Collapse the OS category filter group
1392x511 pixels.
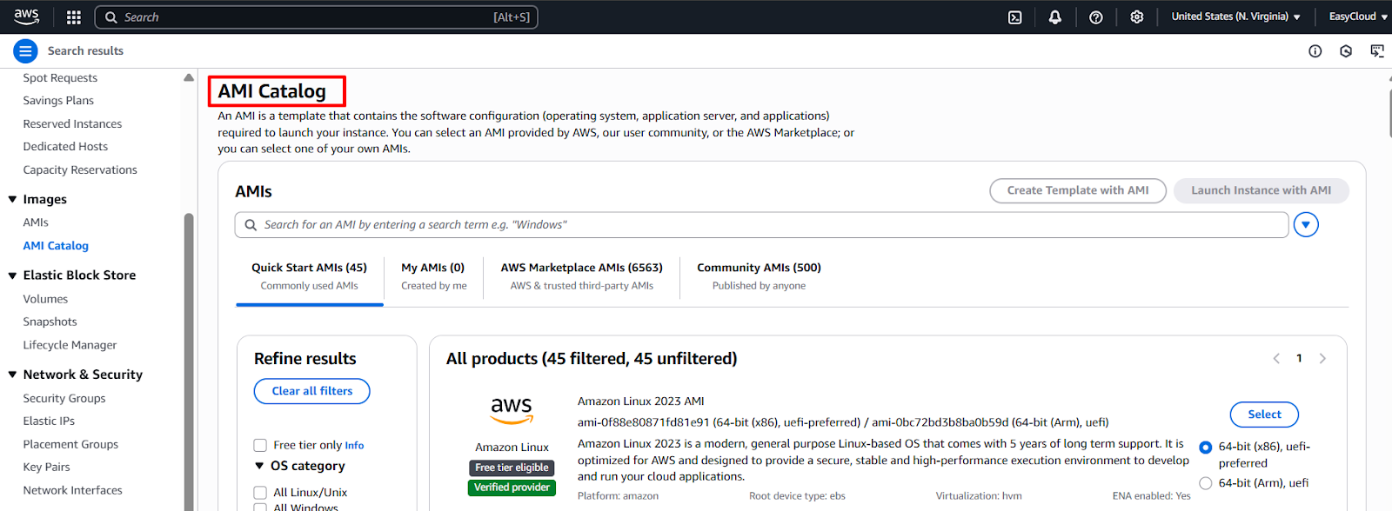coord(259,467)
